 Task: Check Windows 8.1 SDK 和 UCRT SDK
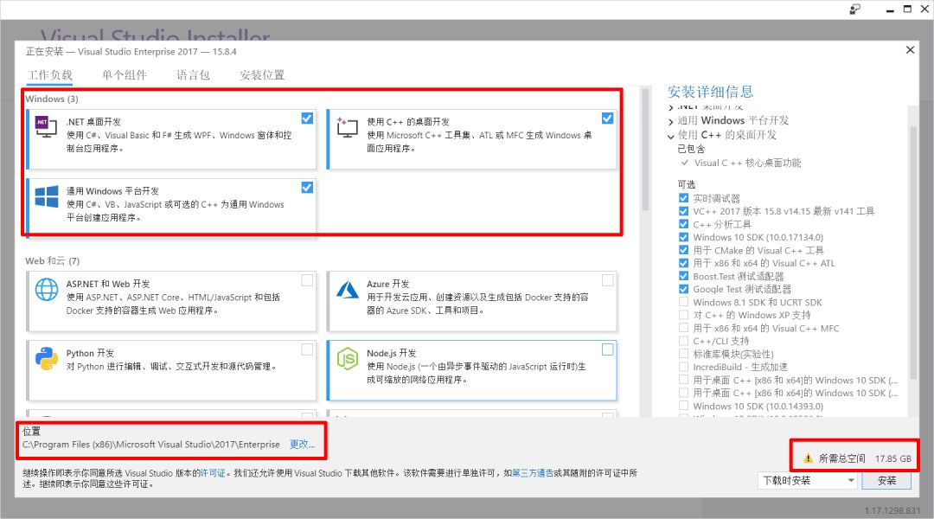point(683,302)
